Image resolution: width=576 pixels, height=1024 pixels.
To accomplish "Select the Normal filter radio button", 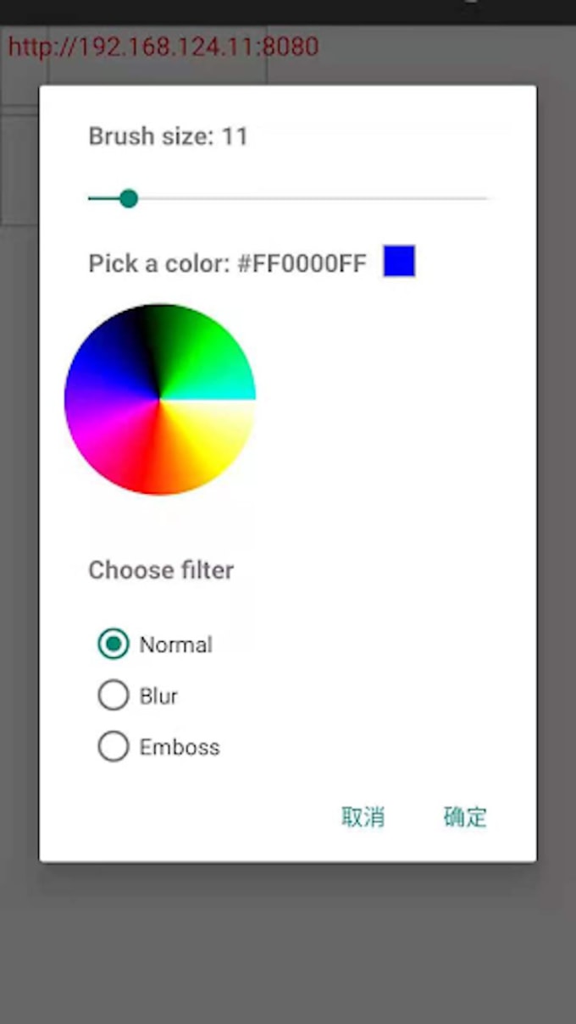I will click(x=114, y=645).
